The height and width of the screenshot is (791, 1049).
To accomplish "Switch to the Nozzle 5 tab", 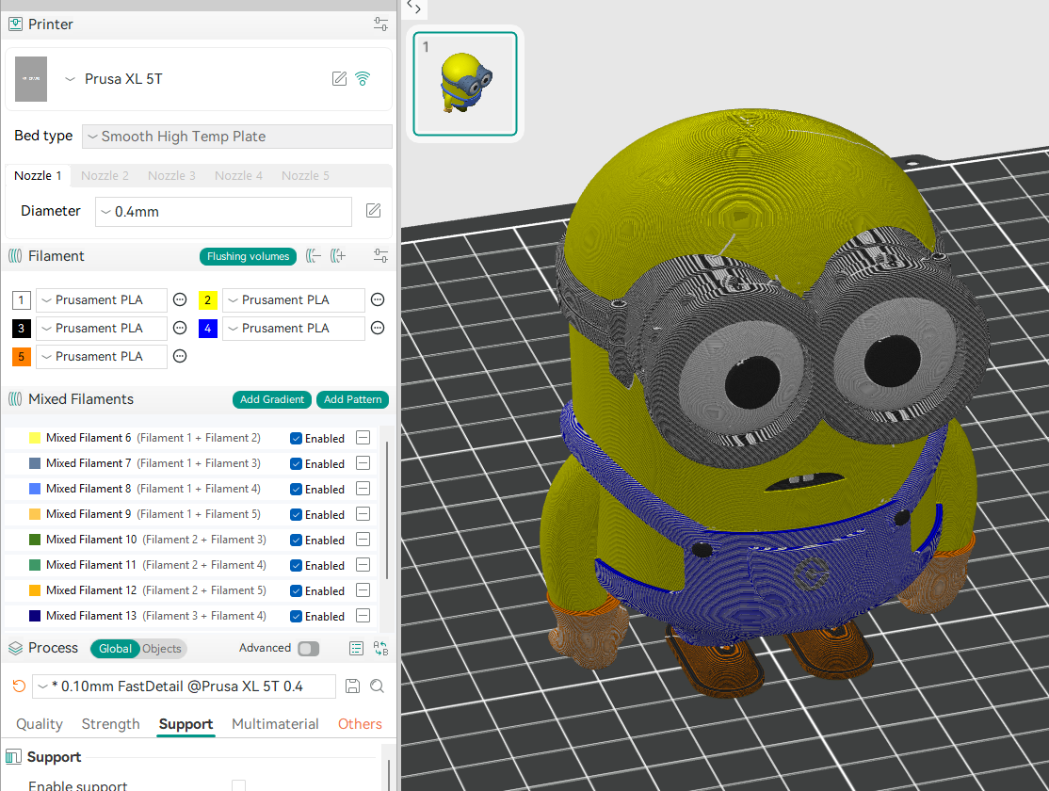I will tap(305, 175).
